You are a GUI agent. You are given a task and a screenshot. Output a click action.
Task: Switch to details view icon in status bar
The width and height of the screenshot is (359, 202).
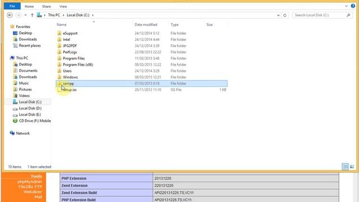click(346, 167)
